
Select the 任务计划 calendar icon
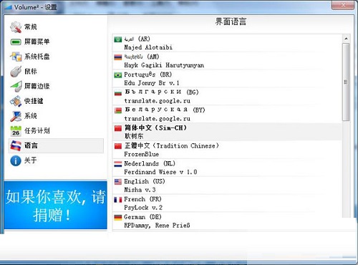tap(16, 131)
